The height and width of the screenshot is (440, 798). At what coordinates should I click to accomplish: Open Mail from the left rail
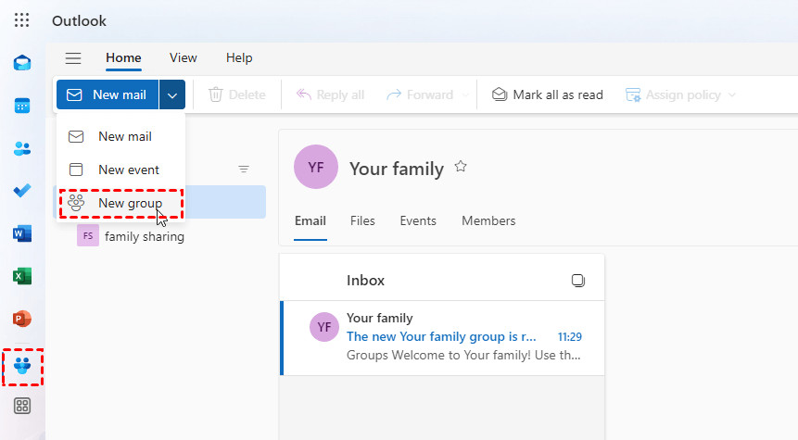tap(22, 63)
